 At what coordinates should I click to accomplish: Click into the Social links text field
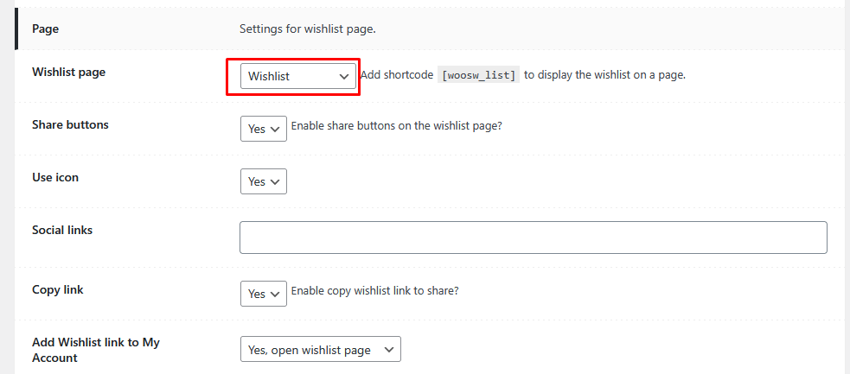tap(533, 238)
